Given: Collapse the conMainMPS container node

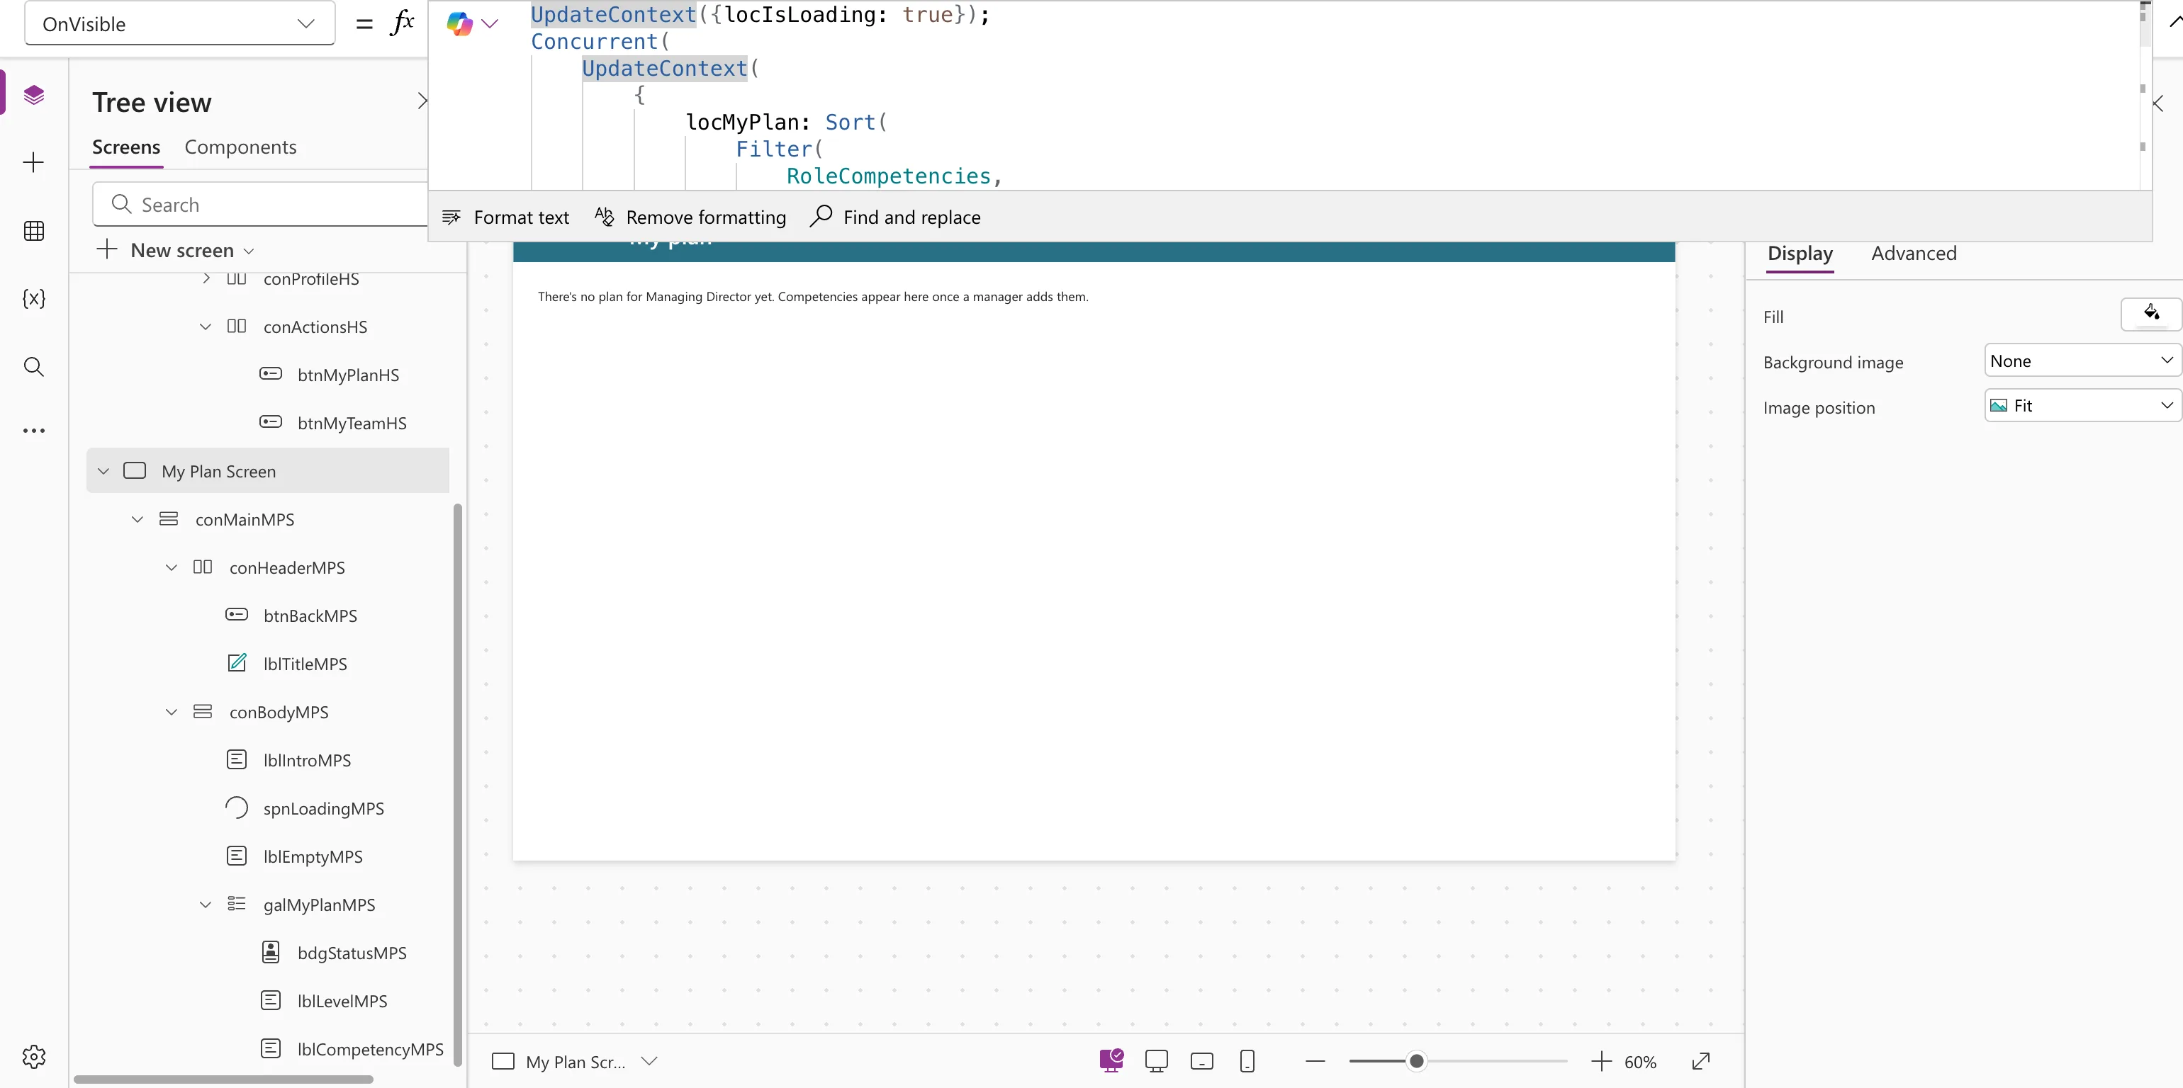Looking at the screenshot, I should (138, 519).
